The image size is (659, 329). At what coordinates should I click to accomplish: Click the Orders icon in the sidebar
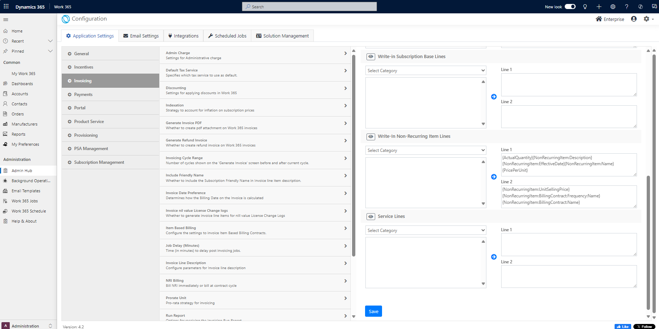5,114
